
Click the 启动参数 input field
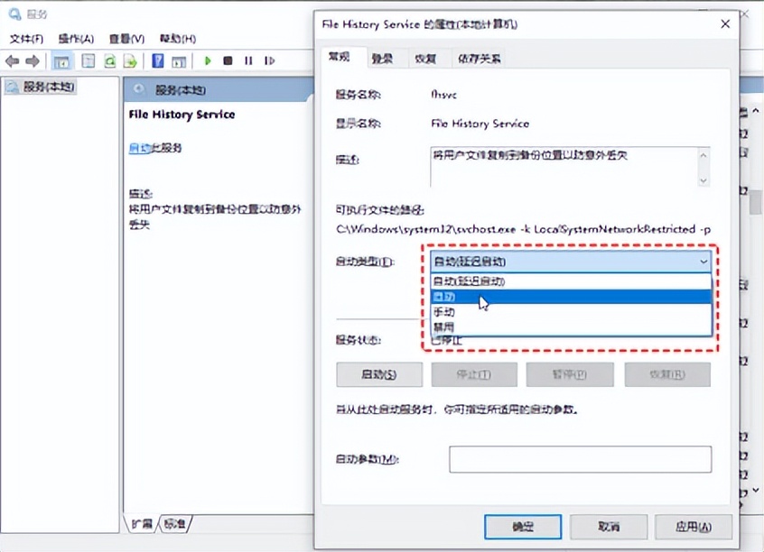tap(581, 459)
